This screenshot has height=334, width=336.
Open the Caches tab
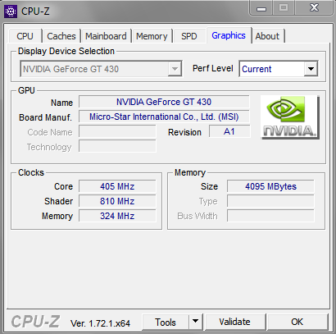pyautogui.click(x=61, y=36)
